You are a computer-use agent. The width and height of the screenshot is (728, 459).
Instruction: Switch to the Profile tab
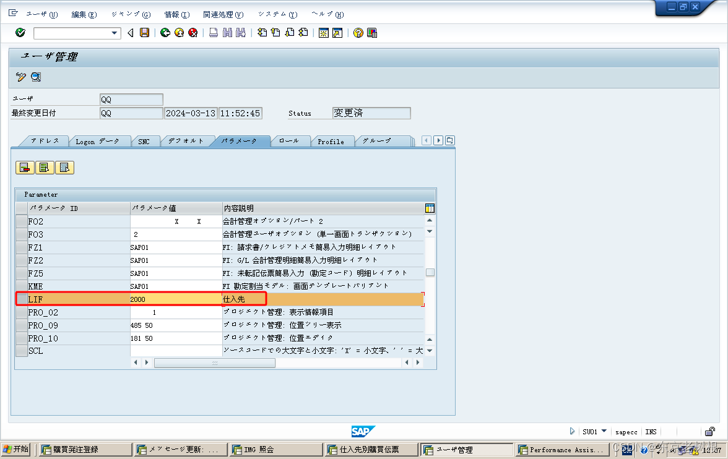pyautogui.click(x=332, y=141)
